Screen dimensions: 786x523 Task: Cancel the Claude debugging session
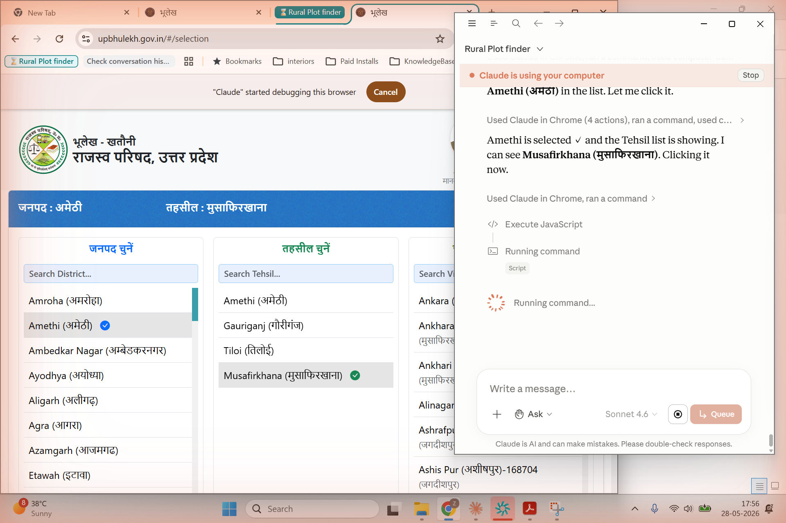coord(386,92)
